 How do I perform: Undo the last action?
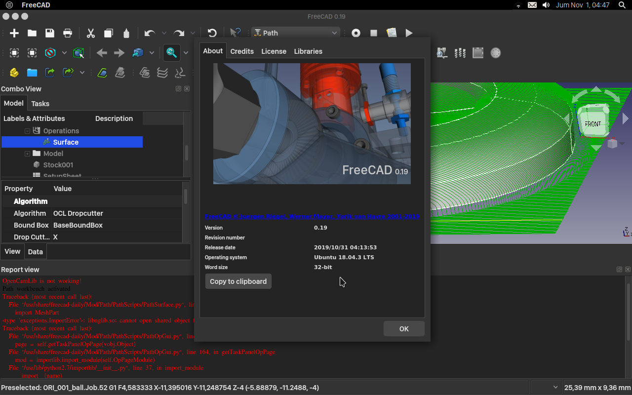tap(150, 33)
